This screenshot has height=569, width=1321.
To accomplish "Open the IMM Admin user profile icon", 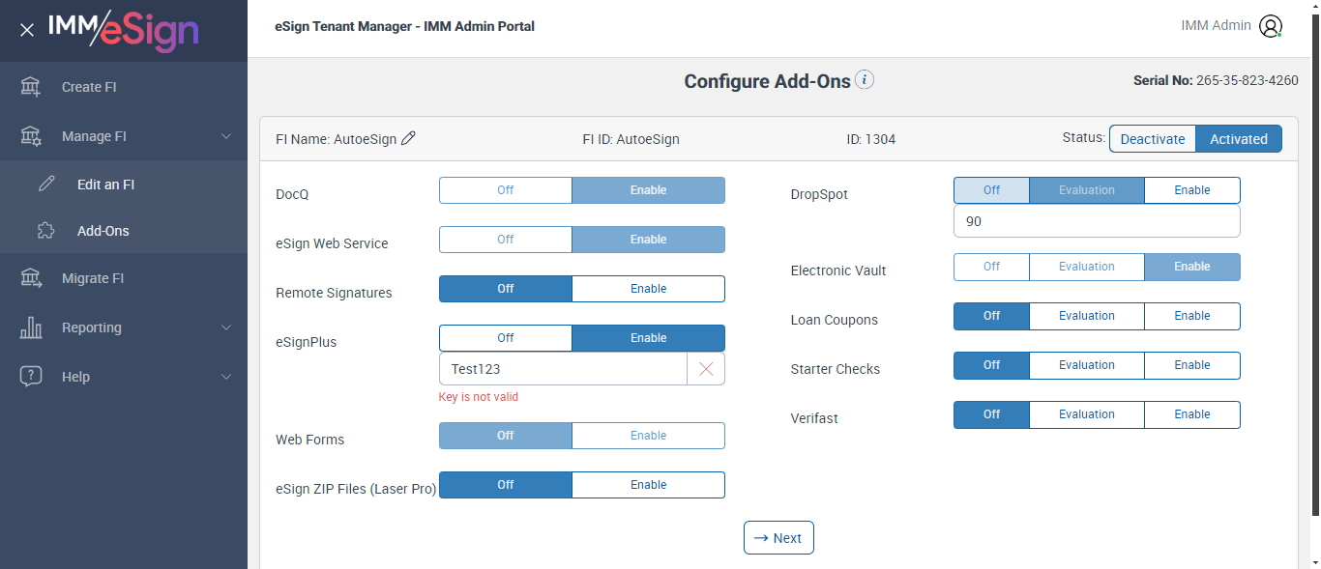I will (1271, 26).
